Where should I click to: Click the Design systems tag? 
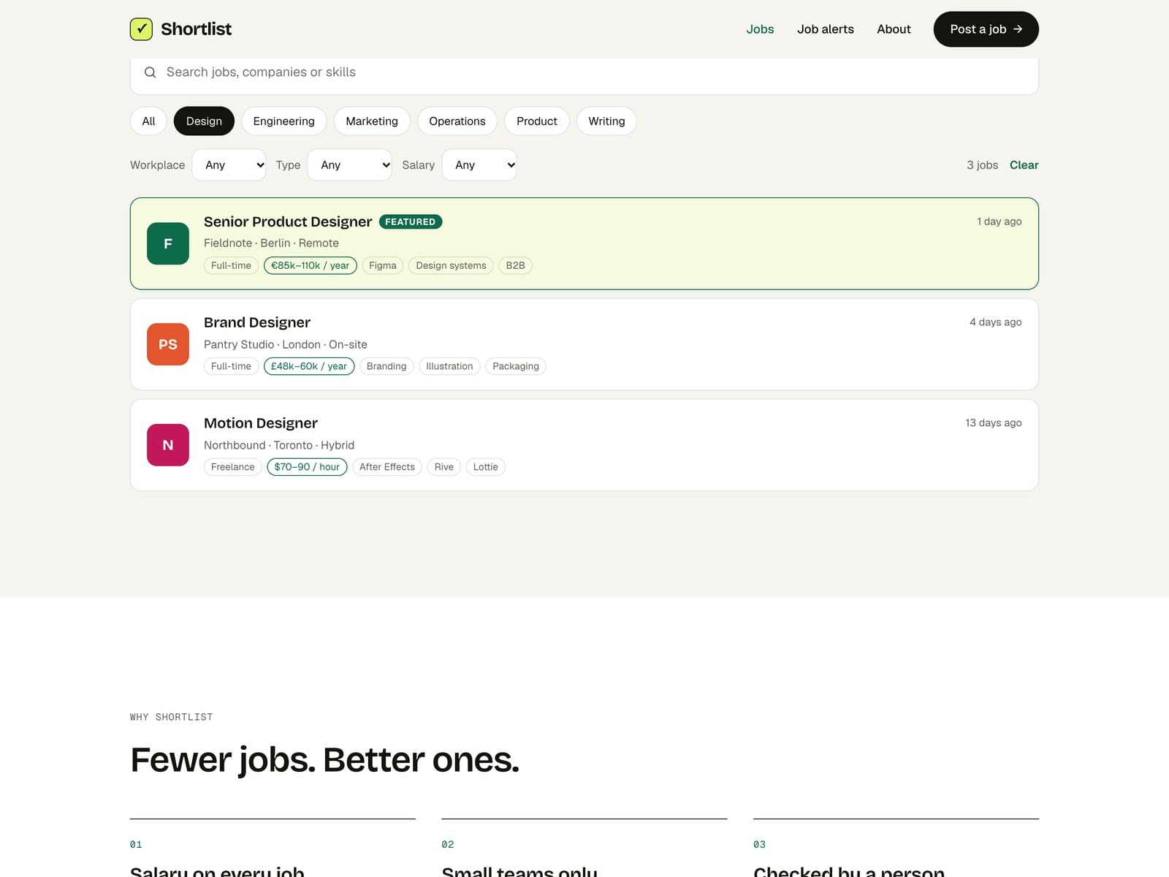451,265
